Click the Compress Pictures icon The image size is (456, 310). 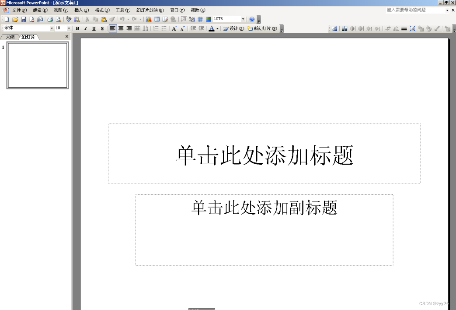pyautogui.click(x=412, y=28)
